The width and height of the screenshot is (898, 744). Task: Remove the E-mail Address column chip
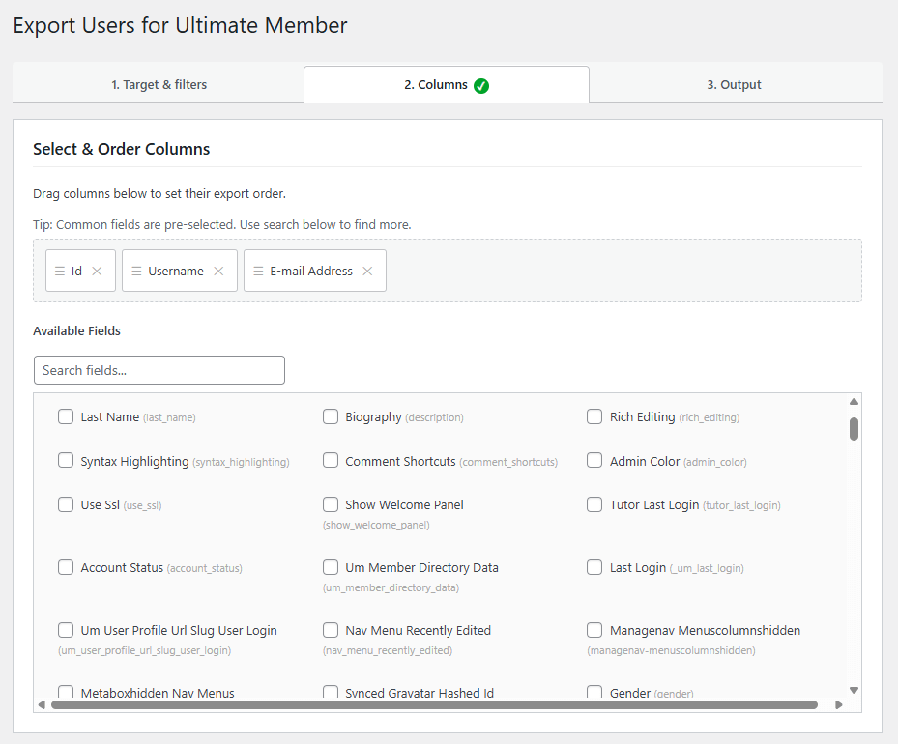coord(367,272)
